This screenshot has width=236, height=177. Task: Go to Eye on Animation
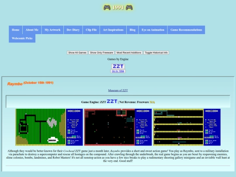153,30
